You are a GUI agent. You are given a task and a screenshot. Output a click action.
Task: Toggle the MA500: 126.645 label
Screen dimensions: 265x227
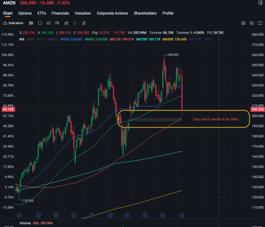pos(175,39)
